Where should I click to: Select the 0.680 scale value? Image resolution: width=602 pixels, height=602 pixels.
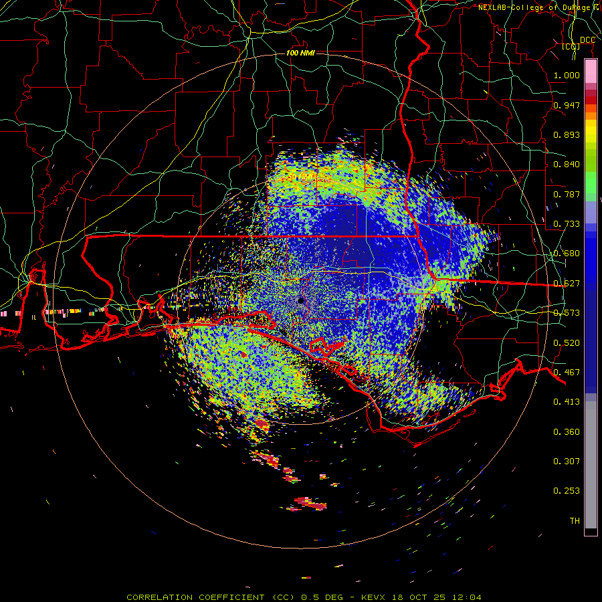[567, 254]
